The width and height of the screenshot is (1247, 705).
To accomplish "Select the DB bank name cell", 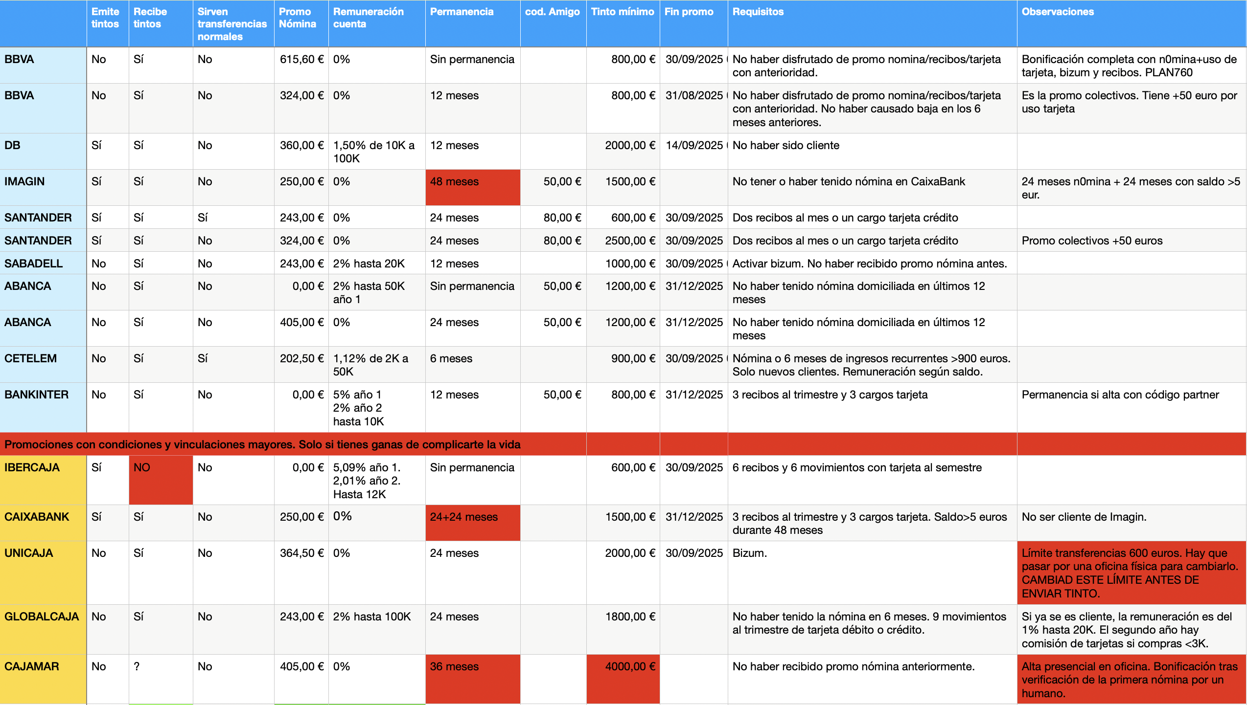I will 43,151.
